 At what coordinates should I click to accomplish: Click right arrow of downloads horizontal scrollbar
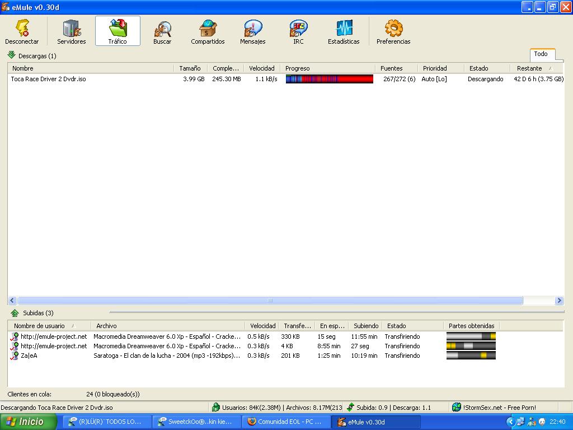[559, 301]
